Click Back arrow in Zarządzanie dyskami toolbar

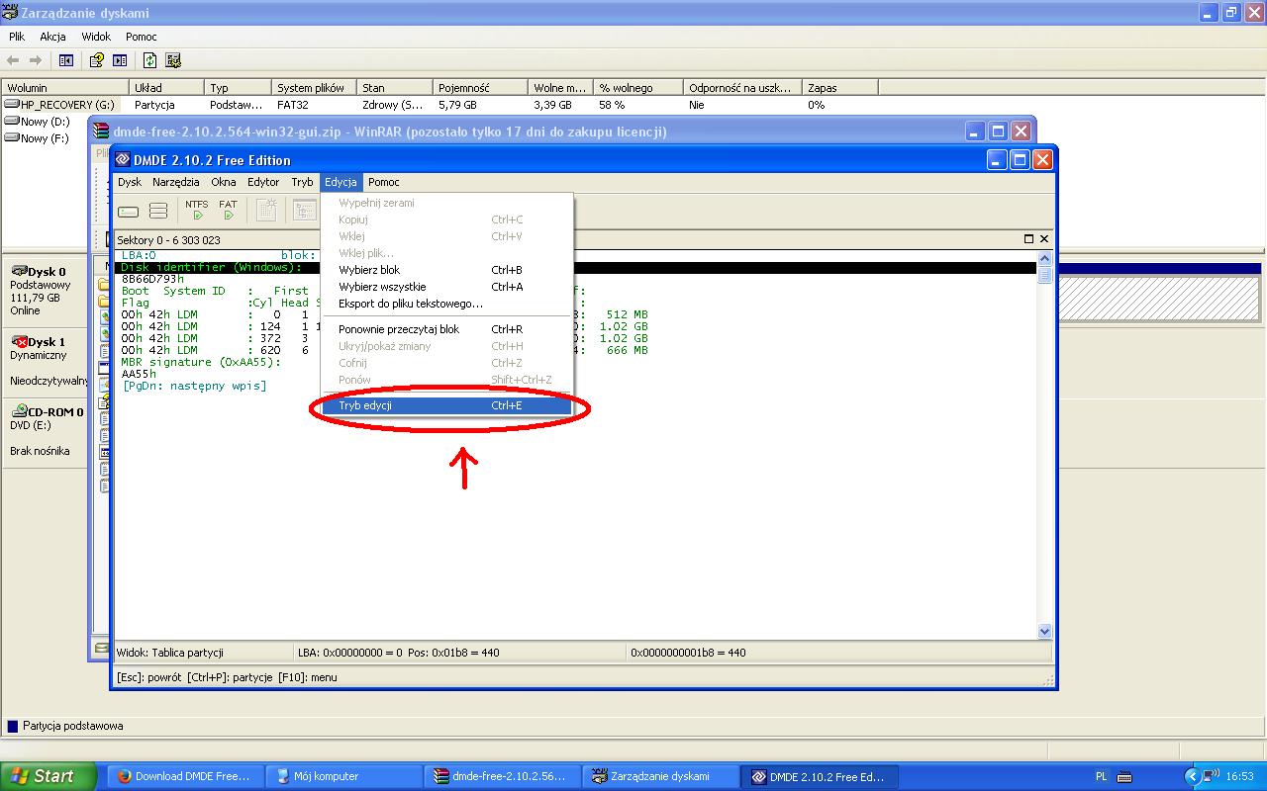click(14, 60)
